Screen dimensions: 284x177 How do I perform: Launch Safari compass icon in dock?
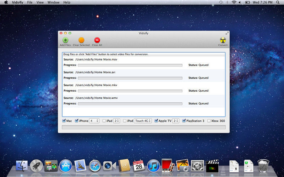coord(95,166)
